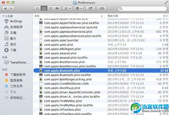Image resolution: width=169 pixels, height=115 pixels.
Task: Enter full screen with the corner arrows
Action: (166, 3)
